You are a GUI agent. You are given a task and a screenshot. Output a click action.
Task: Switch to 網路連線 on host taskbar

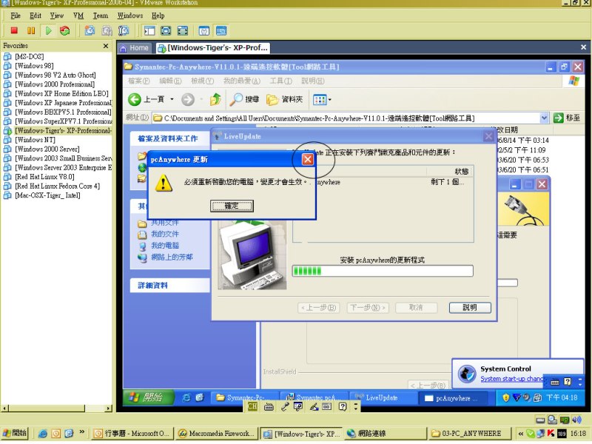pyautogui.click(x=384, y=434)
